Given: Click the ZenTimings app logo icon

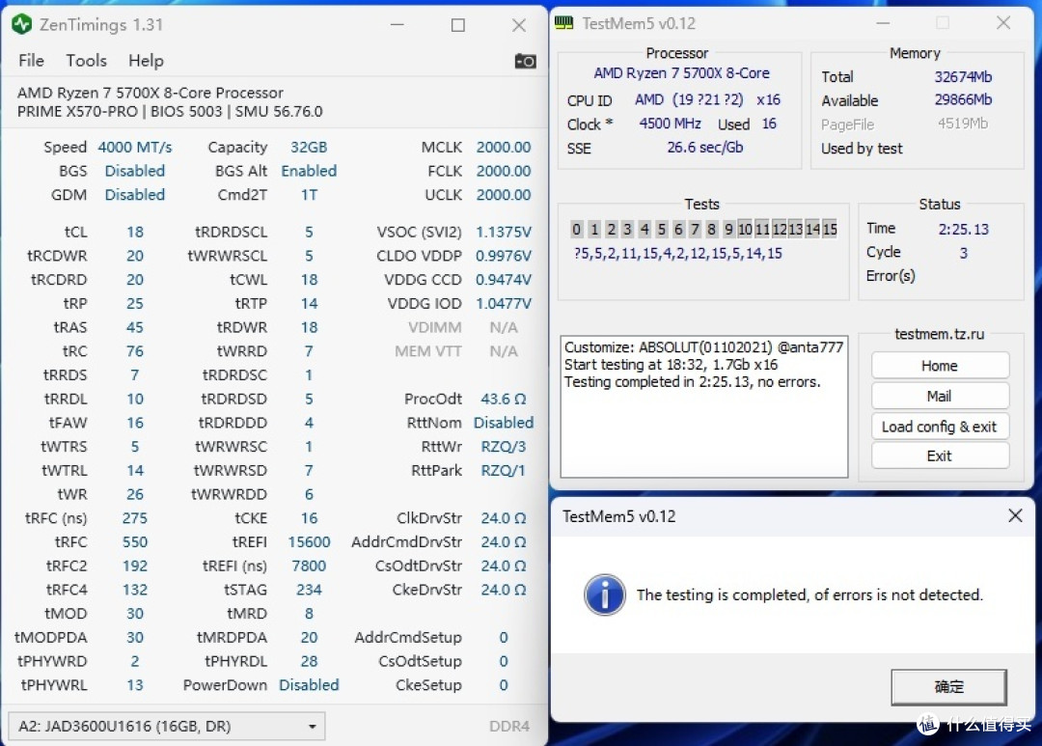Looking at the screenshot, I should [22, 24].
